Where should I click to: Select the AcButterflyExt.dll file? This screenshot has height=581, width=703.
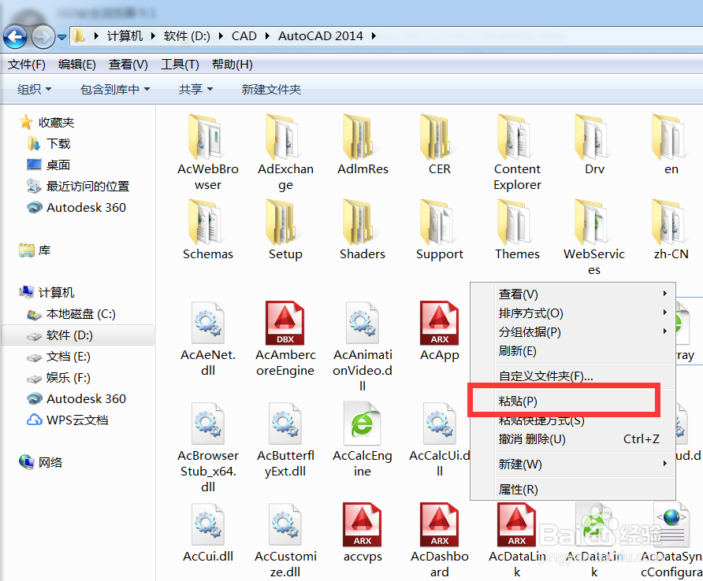[285, 439]
